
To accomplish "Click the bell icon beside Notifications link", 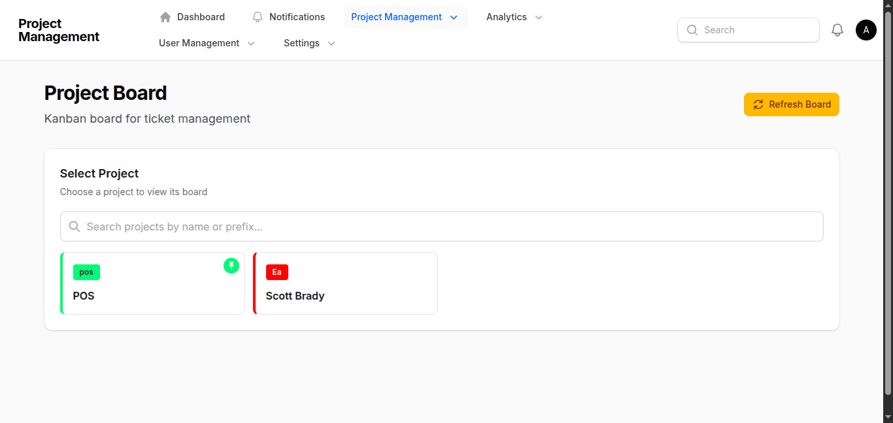I will [x=257, y=16].
